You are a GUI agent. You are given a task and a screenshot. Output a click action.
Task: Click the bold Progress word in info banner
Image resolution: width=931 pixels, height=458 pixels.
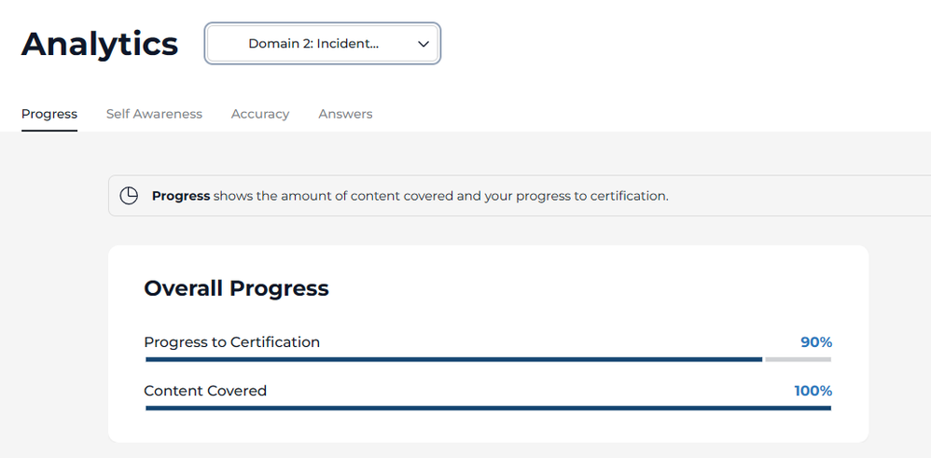(181, 196)
